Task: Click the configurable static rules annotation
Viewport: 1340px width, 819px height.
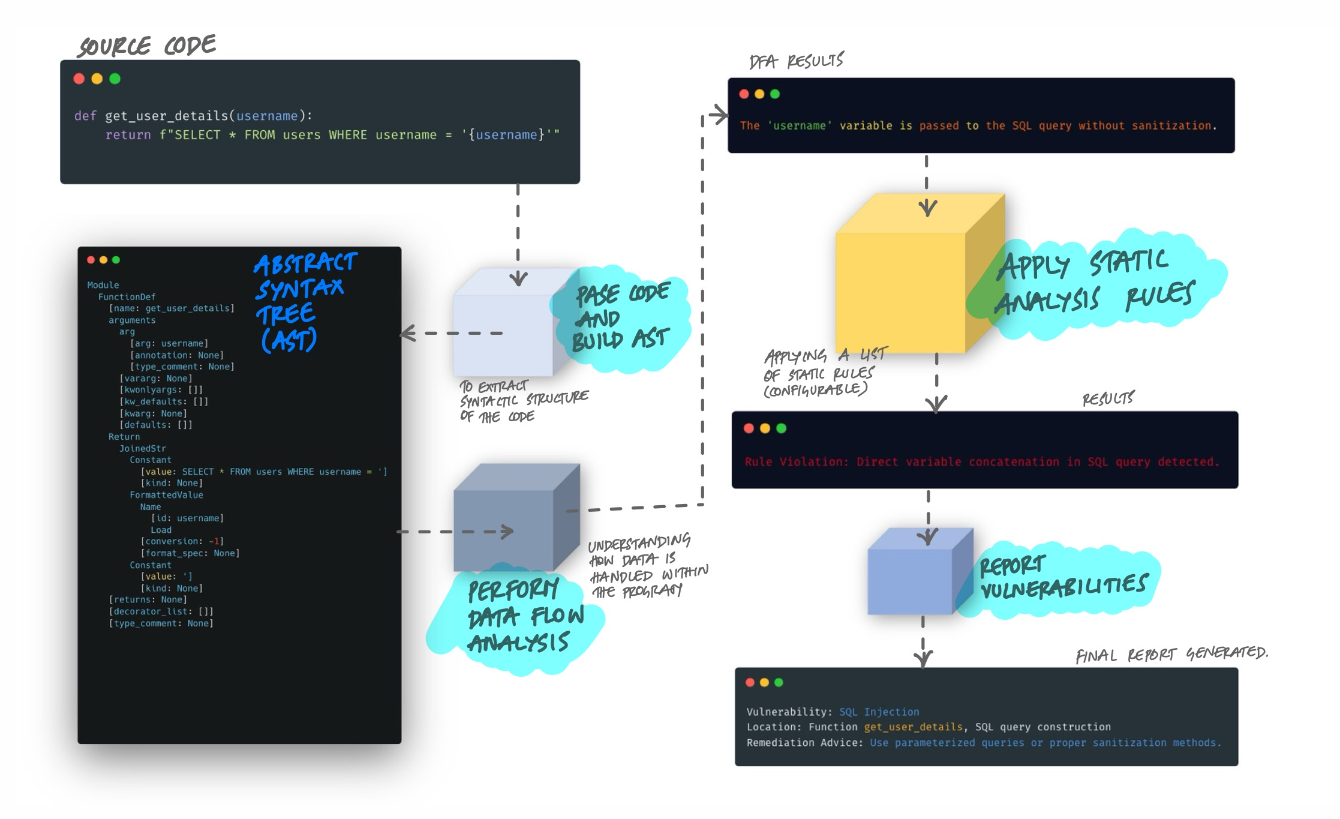Action: (820, 373)
